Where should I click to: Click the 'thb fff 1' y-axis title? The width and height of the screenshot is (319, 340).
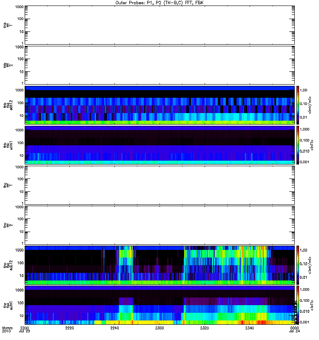click(x=8, y=25)
